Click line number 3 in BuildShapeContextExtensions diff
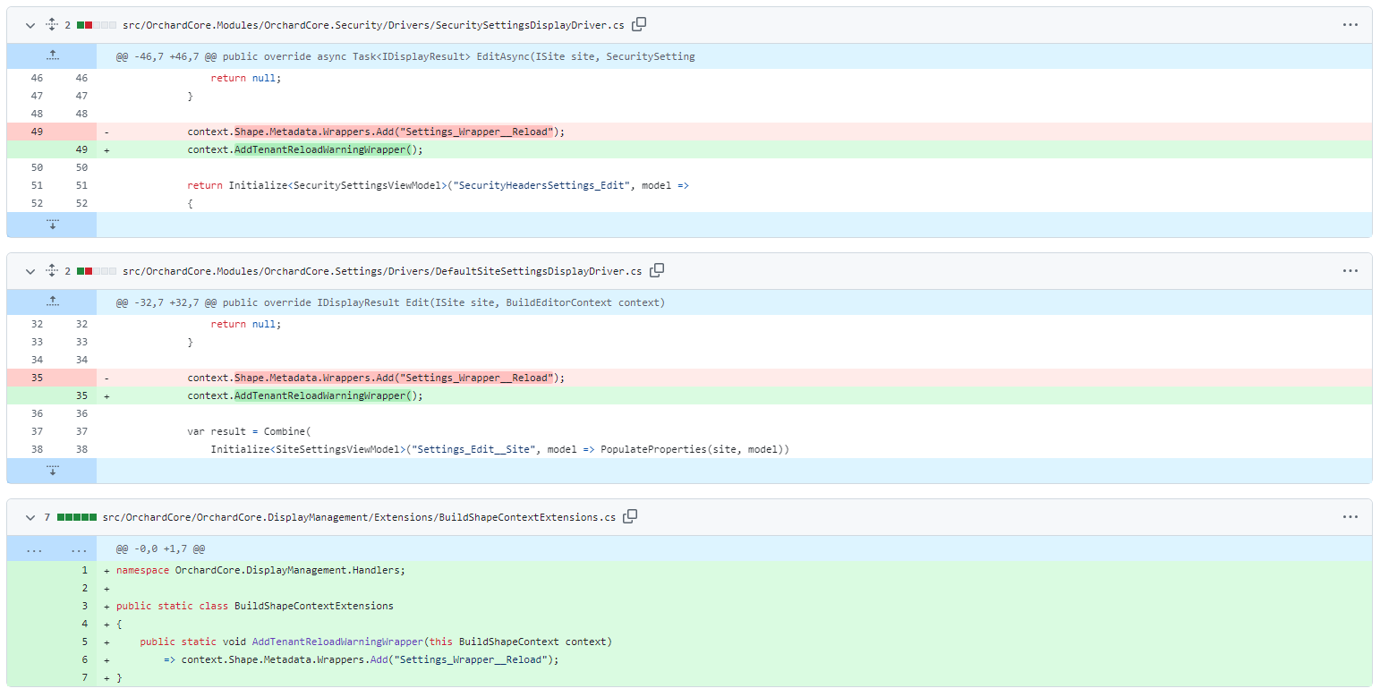The image size is (1380, 697). (85, 606)
